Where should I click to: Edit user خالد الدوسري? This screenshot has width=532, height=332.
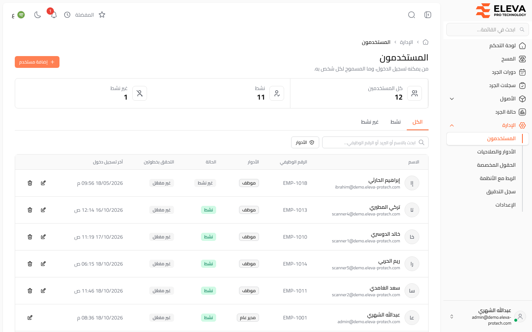coord(43,237)
